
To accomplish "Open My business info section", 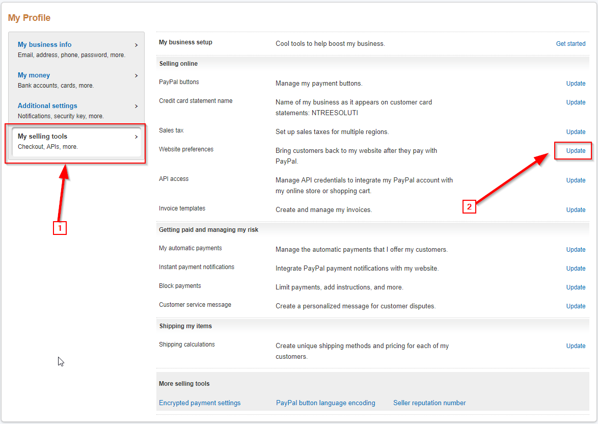I will coord(45,45).
